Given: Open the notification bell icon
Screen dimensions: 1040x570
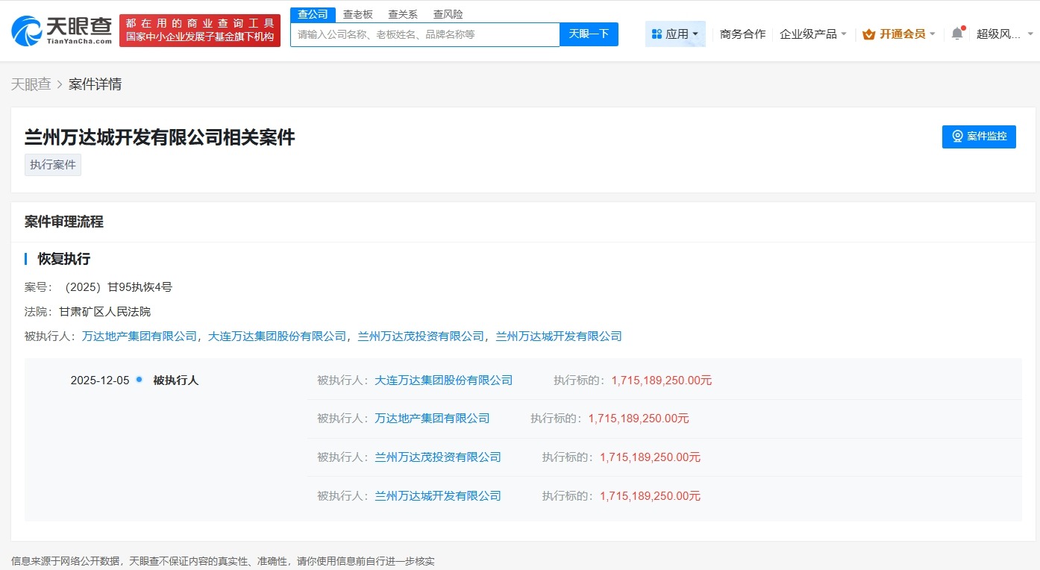Looking at the screenshot, I should [956, 34].
